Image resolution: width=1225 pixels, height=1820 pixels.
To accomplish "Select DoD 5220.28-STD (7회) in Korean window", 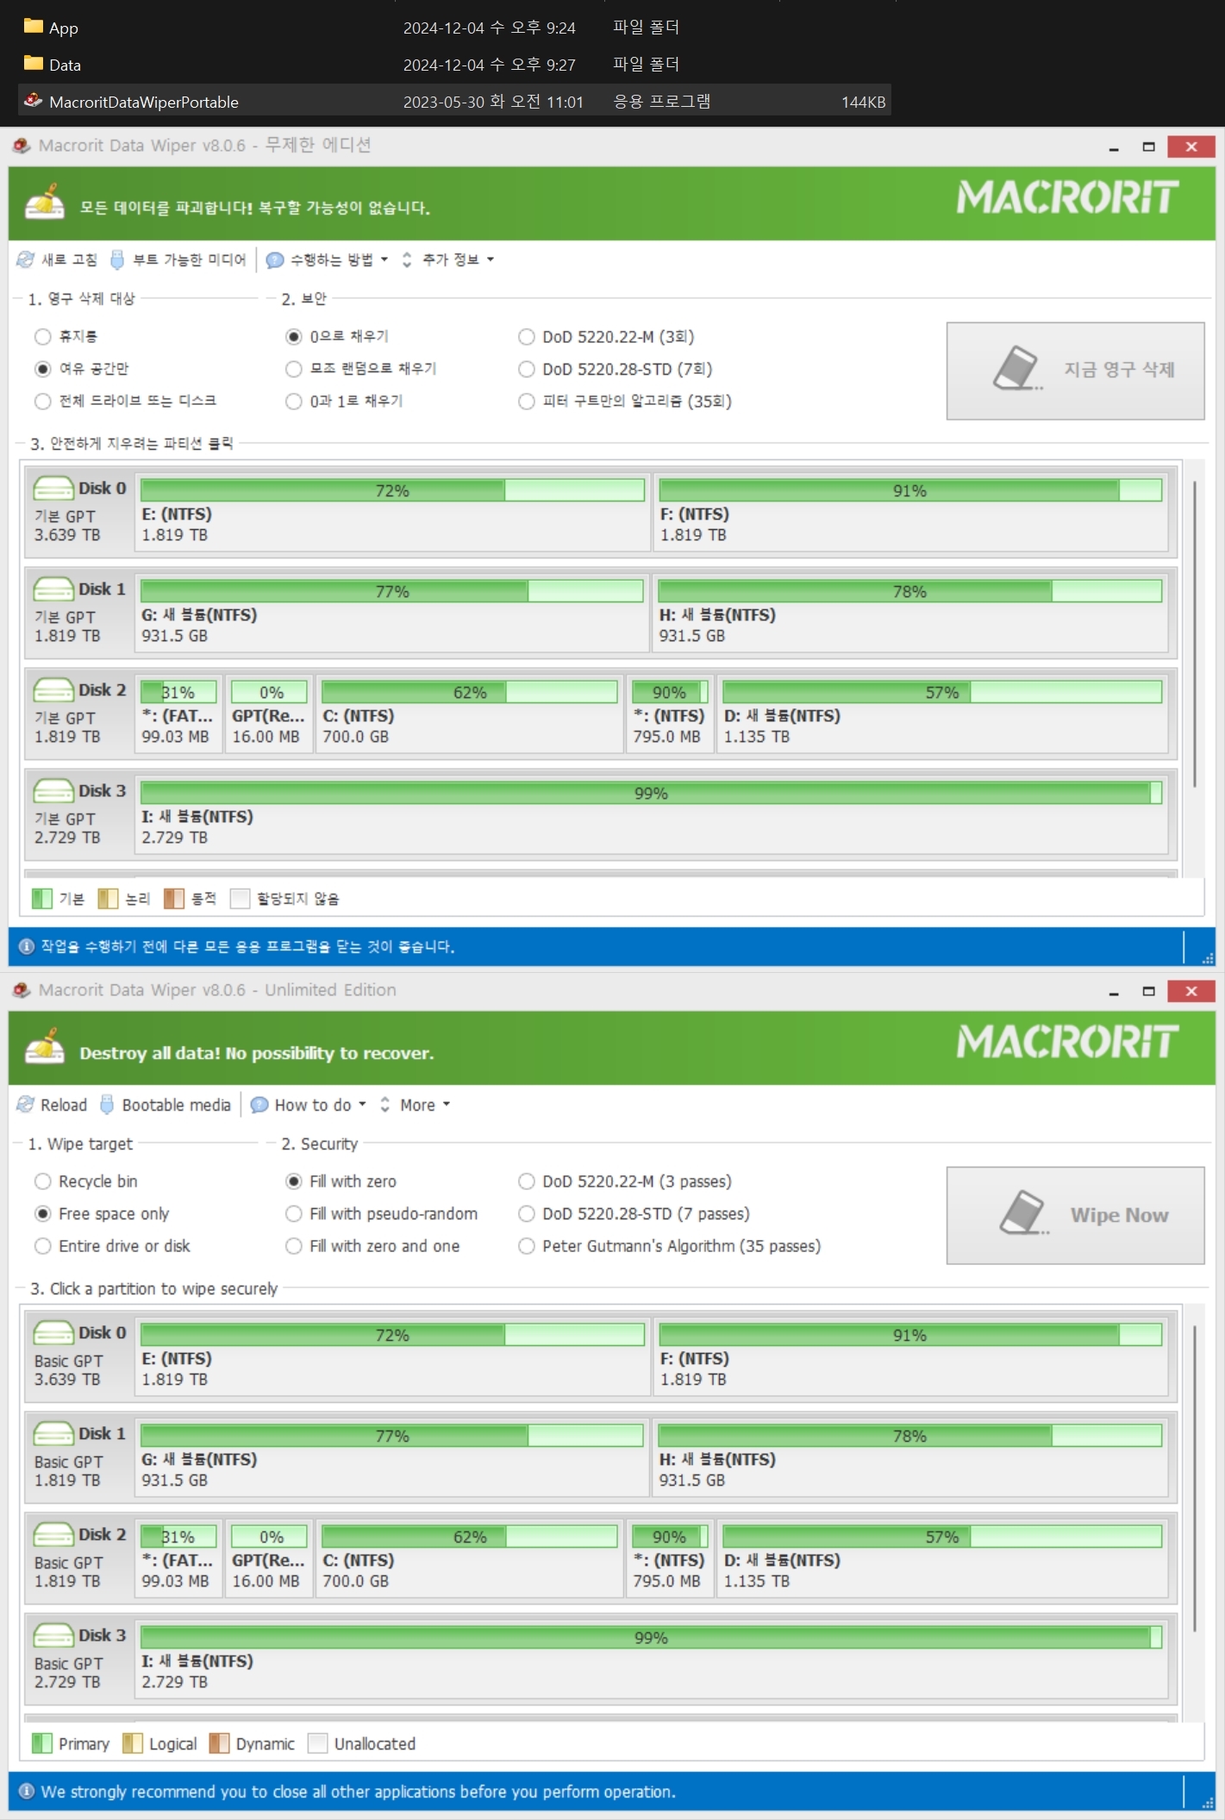I will point(527,369).
